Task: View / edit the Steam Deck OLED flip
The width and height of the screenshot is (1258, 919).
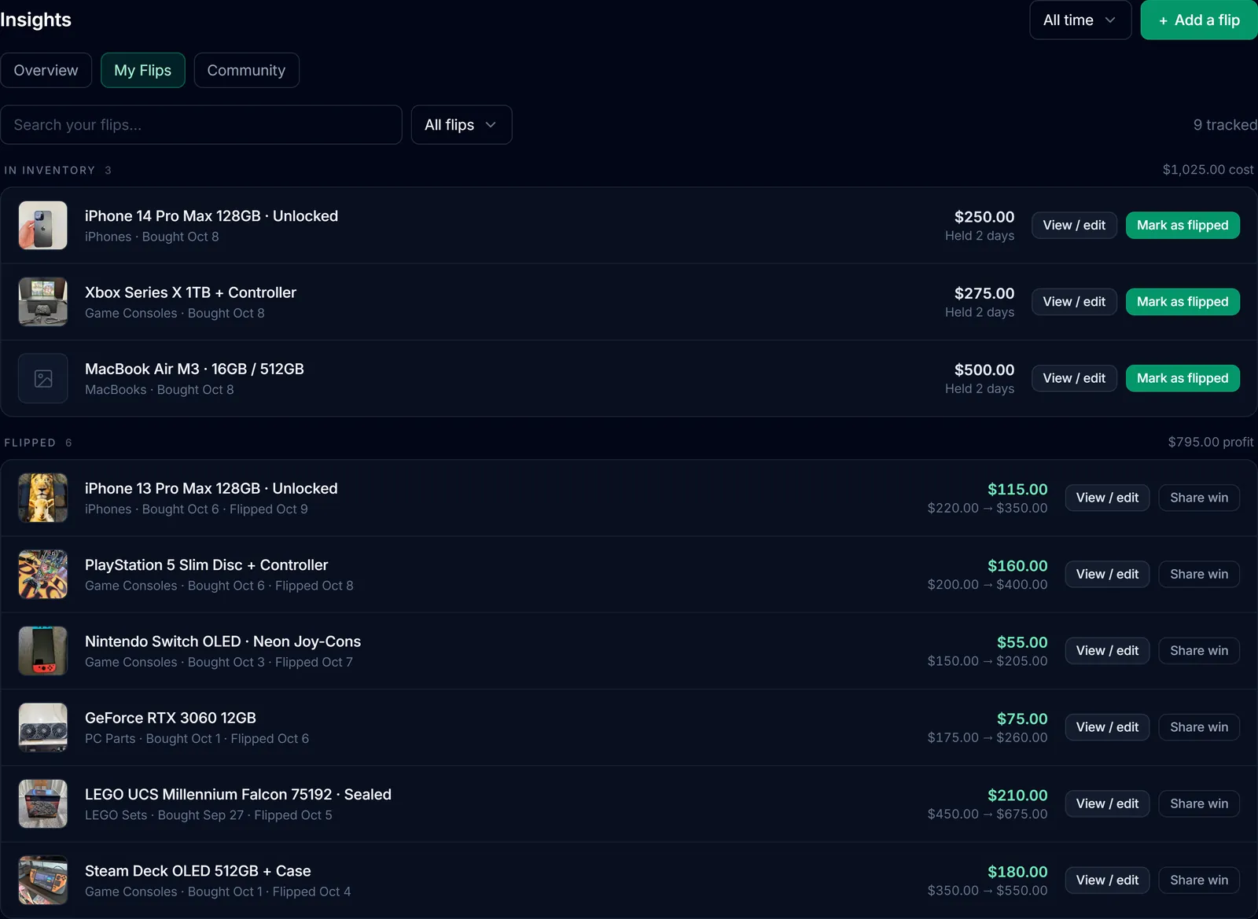Action: coord(1107,880)
